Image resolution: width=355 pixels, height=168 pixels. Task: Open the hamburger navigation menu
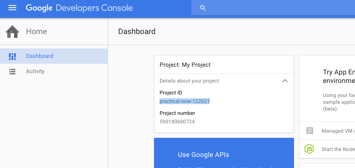12,8
